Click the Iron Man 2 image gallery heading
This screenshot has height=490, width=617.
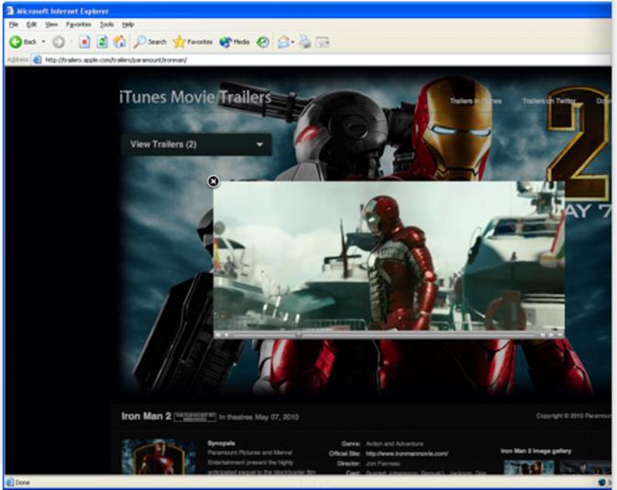(x=536, y=451)
